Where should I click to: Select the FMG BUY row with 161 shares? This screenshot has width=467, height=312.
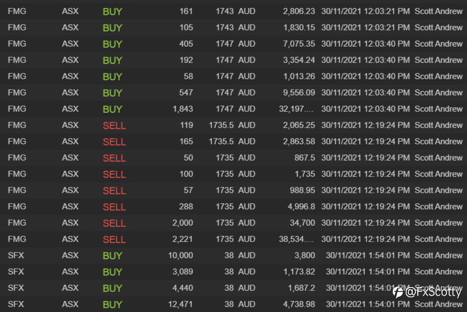click(x=233, y=11)
